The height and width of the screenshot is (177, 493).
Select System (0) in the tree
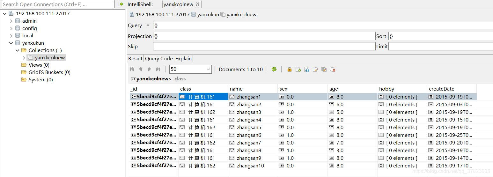pos(41,79)
